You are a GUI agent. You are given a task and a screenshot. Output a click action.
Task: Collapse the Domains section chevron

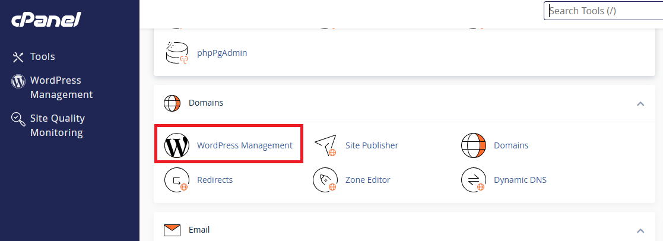click(x=640, y=103)
